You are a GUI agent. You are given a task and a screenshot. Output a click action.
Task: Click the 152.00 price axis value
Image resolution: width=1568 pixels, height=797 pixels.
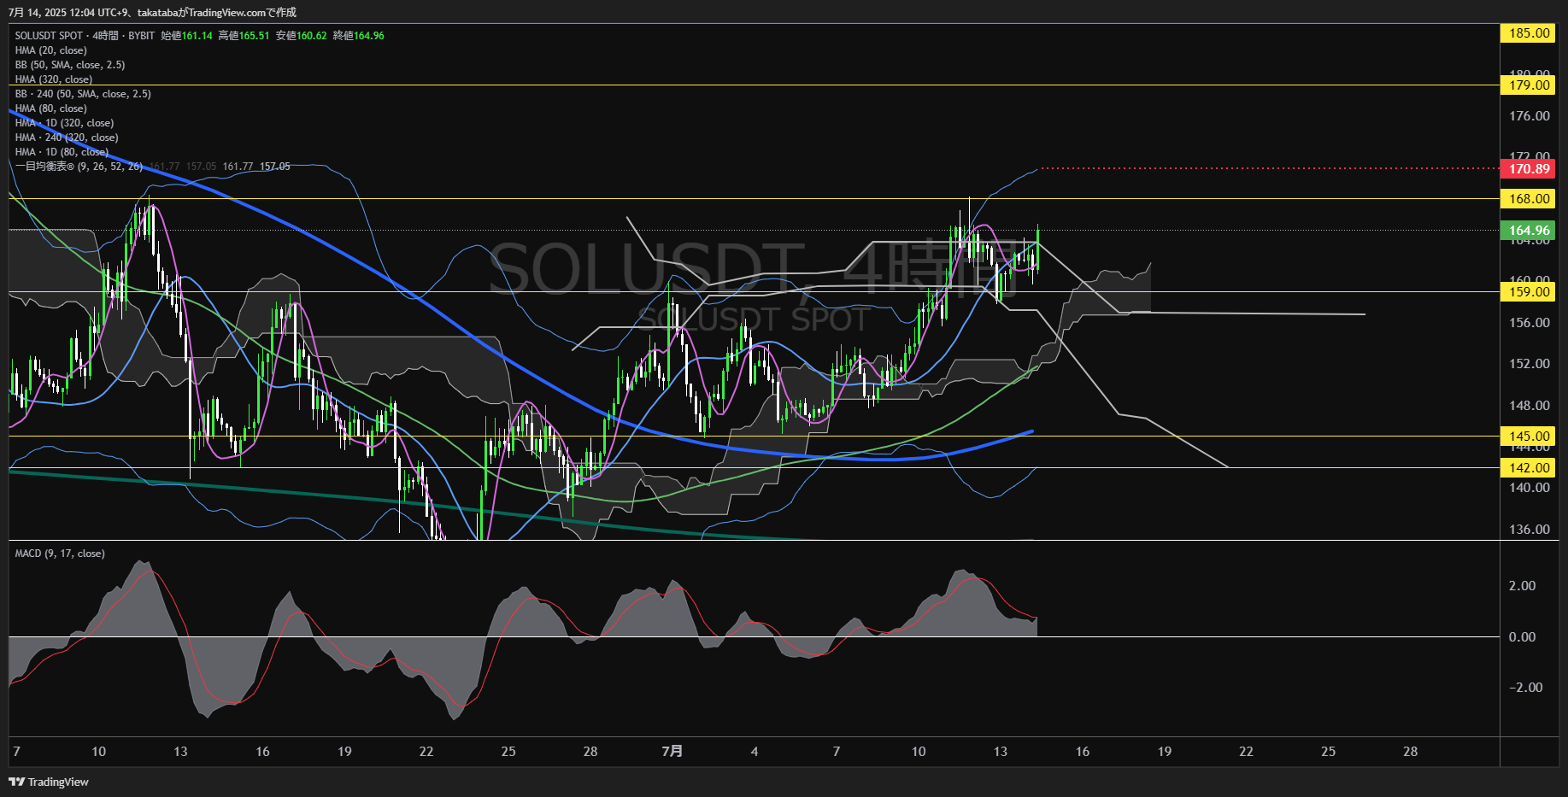click(1529, 364)
